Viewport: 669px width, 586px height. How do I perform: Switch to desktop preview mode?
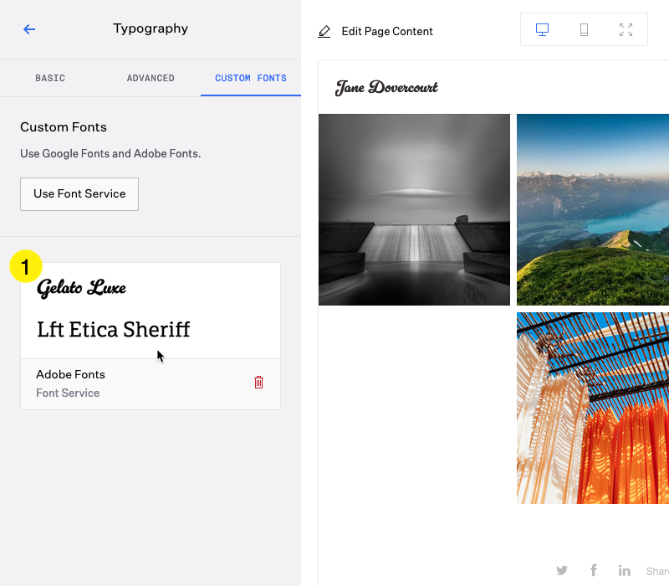542,29
